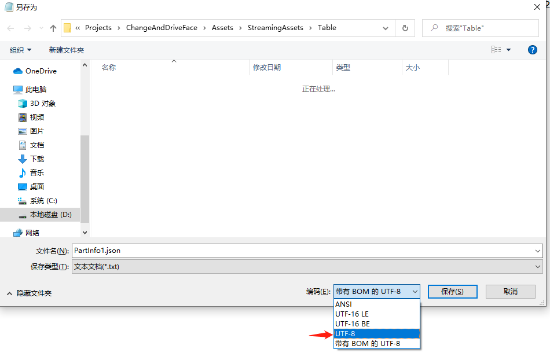550x353 pixels.
Task: Open the 下载 folder
Action: (x=31, y=159)
